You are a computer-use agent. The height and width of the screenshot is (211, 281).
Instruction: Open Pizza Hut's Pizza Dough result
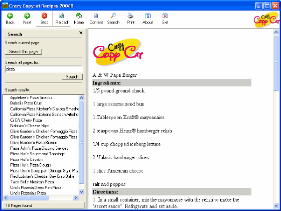(x=31, y=165)
